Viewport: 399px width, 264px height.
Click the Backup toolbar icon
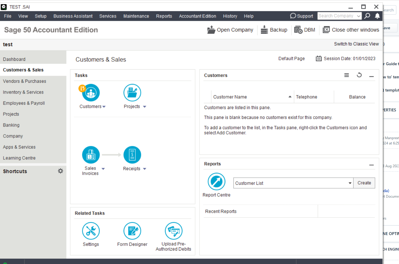[264, 30]
